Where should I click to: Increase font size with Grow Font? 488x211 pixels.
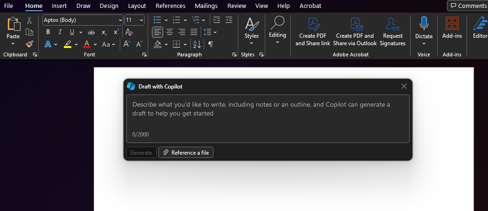tap(127, 44)
